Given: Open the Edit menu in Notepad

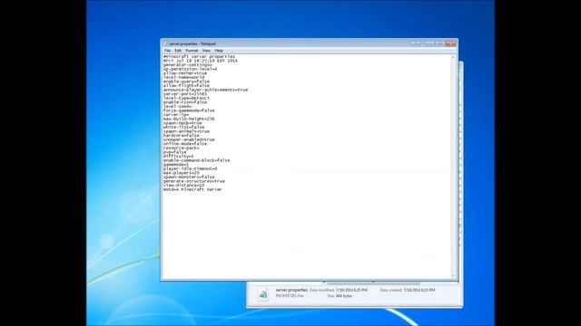Looking at the screenshot, I should (x=178, y=51).
